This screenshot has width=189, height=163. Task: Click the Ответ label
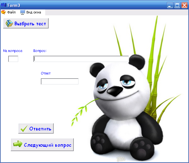click(x=46, y=73)
